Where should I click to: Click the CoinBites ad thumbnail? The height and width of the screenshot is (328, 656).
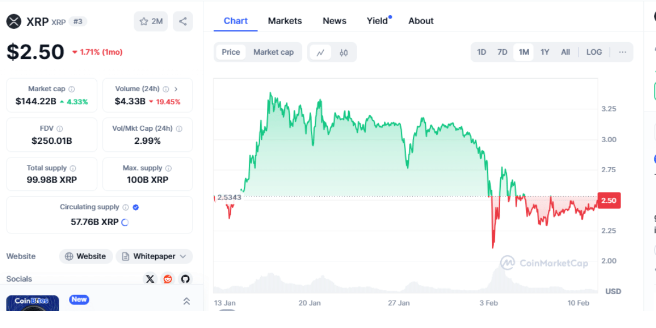click(x=32, y=303)
